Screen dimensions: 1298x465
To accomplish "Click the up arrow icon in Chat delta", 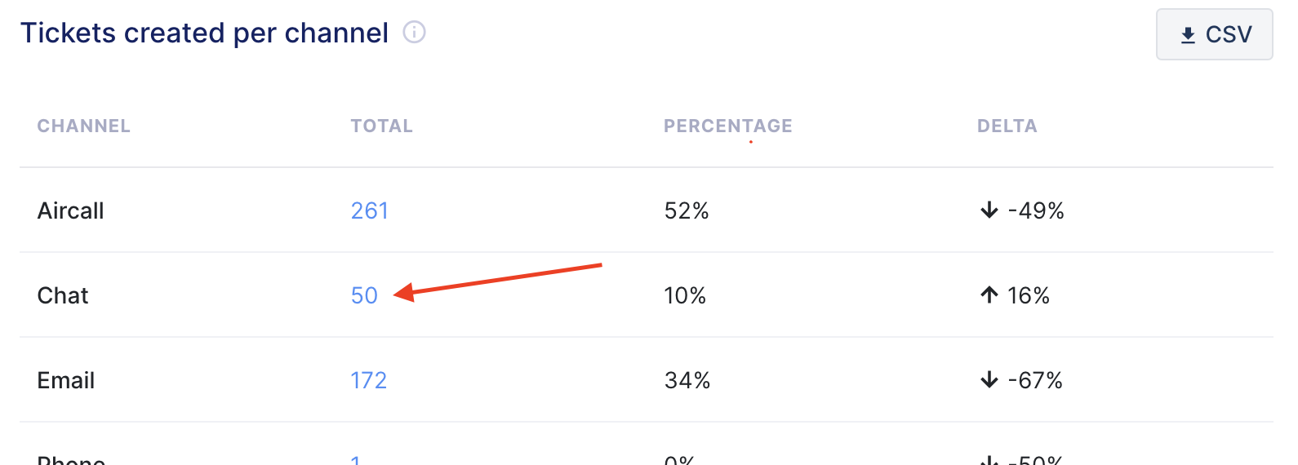I will pos(989,295).
